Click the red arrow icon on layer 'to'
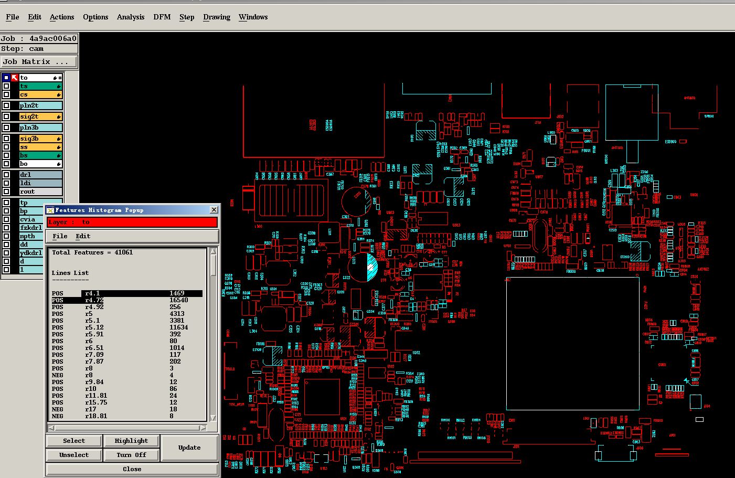Image resolution: width=735 pixels, height=478 pixels. click(15, 78)
